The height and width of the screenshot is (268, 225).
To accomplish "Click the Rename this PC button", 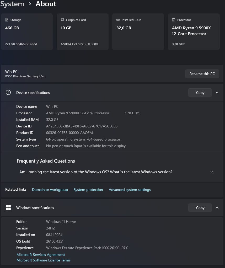I will pyautogui.click(x=202, y=74).
